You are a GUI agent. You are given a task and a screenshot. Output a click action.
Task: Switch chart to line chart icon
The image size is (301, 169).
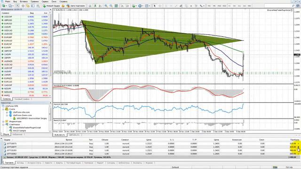100,6
